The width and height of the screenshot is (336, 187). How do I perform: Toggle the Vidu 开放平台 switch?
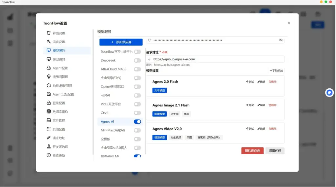(137, 104)
